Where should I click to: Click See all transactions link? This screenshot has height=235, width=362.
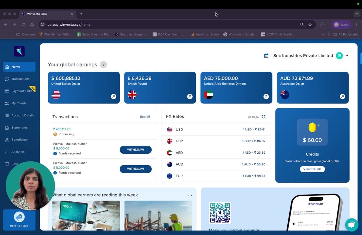[x=145, y=117]
